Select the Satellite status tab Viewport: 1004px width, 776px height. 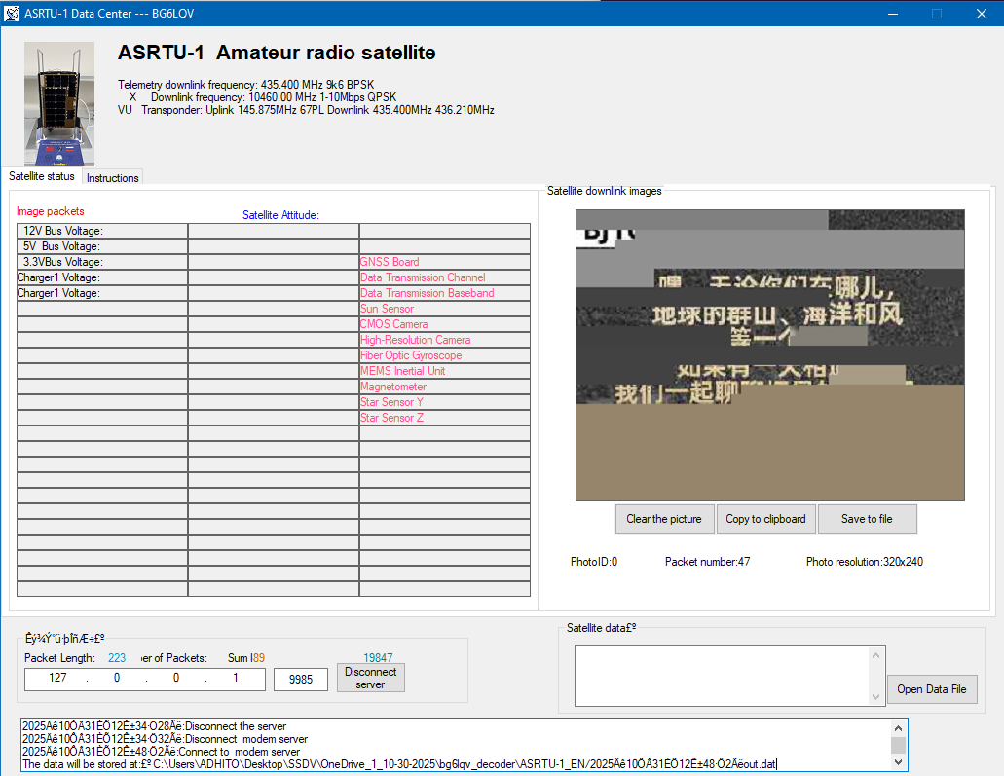coord(42,177)
